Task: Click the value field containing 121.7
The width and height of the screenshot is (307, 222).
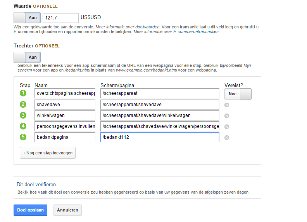Action: click(x=60, y=18)
